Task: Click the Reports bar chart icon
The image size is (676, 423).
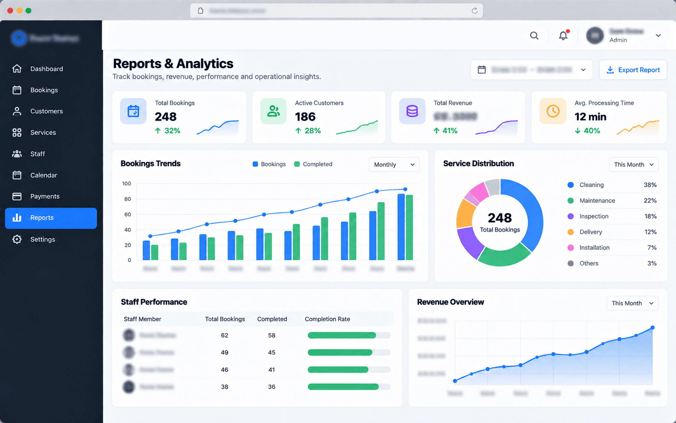Action: coord(17,218)
